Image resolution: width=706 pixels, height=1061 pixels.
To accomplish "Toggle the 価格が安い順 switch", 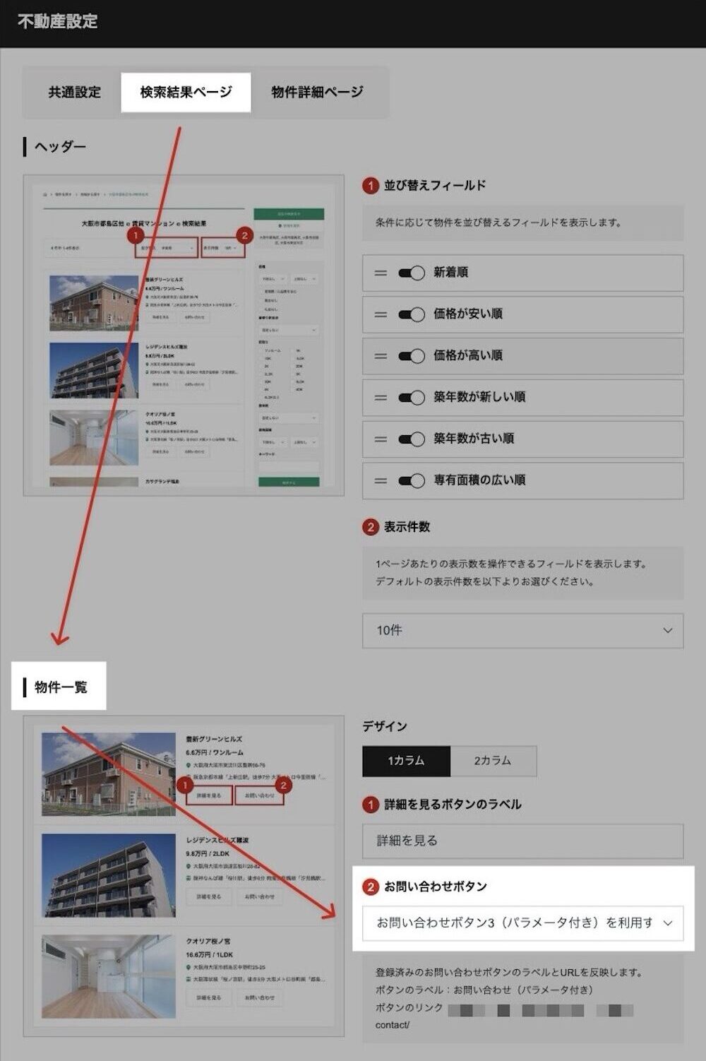I will tap(411, 314).
